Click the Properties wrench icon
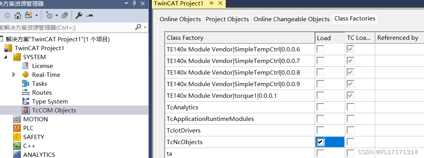424x158 pixels. [79, 15]
